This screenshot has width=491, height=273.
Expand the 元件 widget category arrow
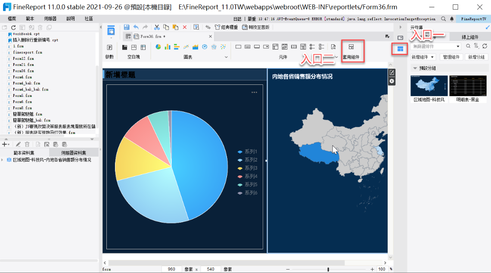(336, 57)
